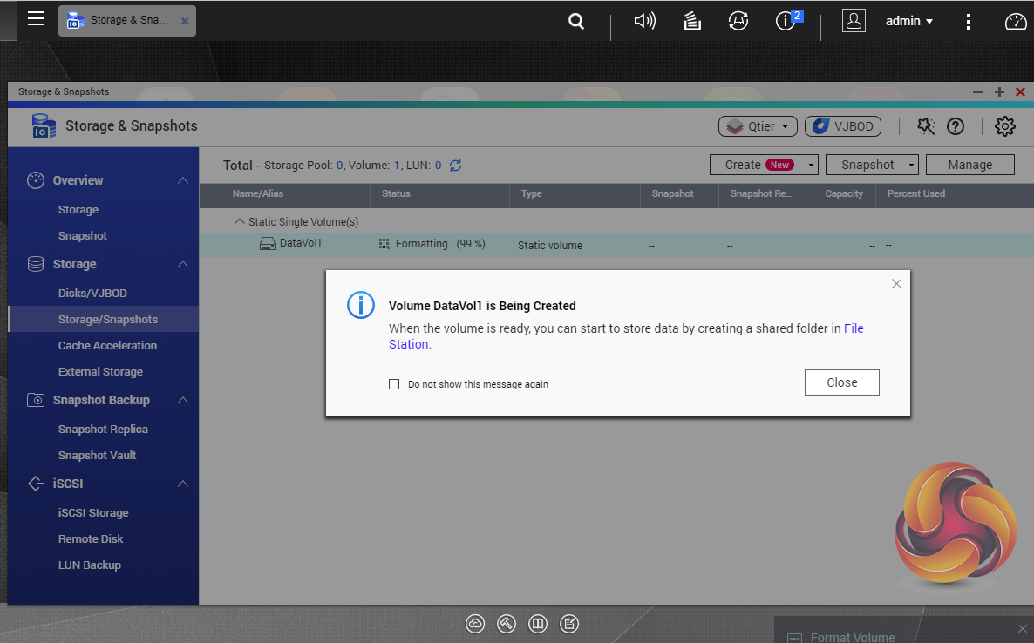Viewport: 1034px width, 643px height.
Task: Click the search magnifier icon
Action: click(x=575, y=22)
